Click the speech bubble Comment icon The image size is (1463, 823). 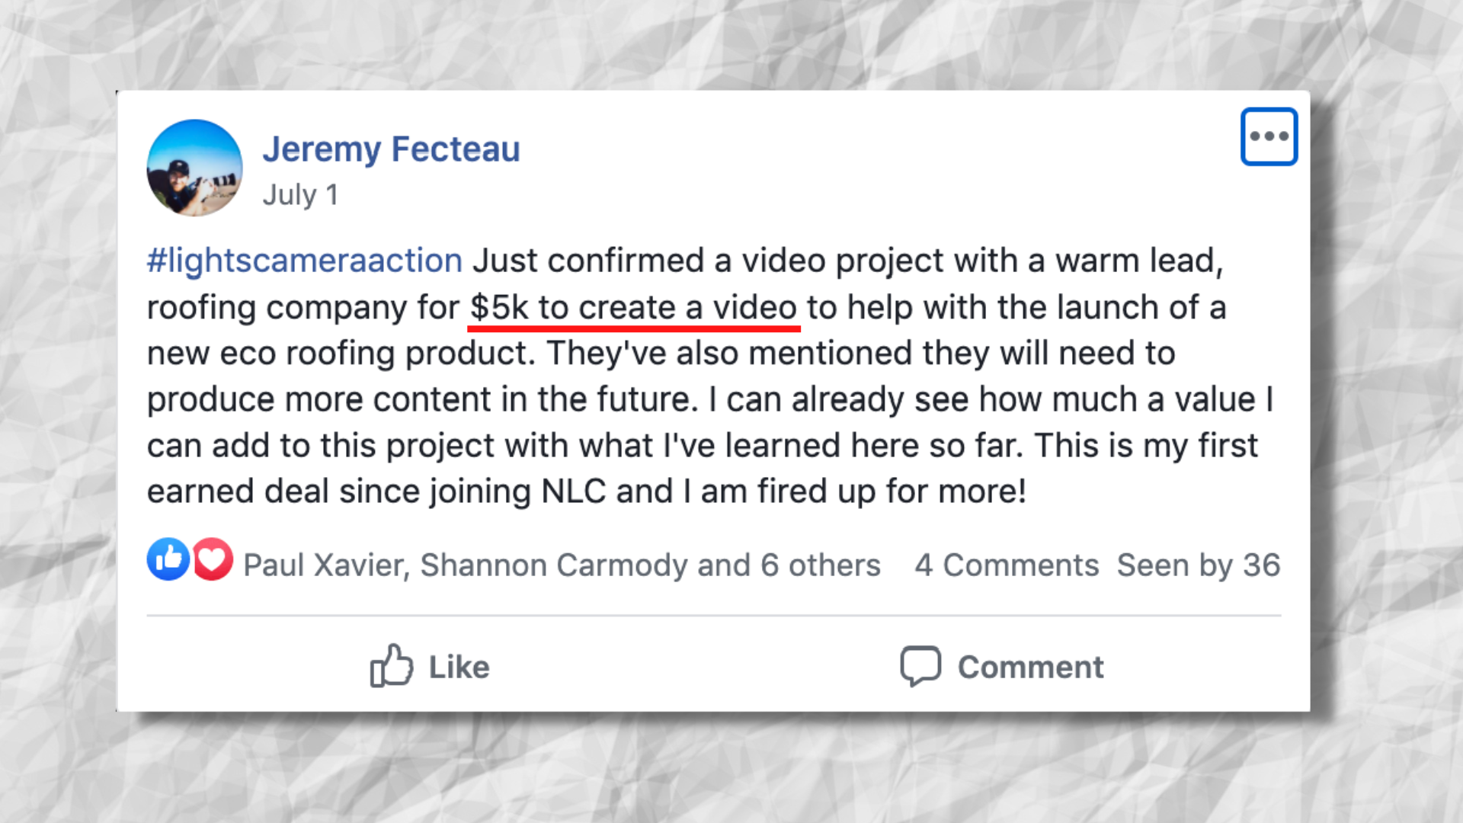click(x=920, y=666)
